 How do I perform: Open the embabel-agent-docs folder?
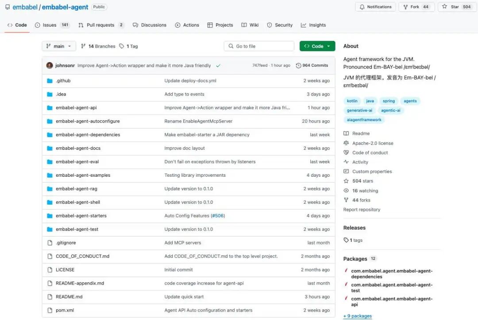(78, 148)
